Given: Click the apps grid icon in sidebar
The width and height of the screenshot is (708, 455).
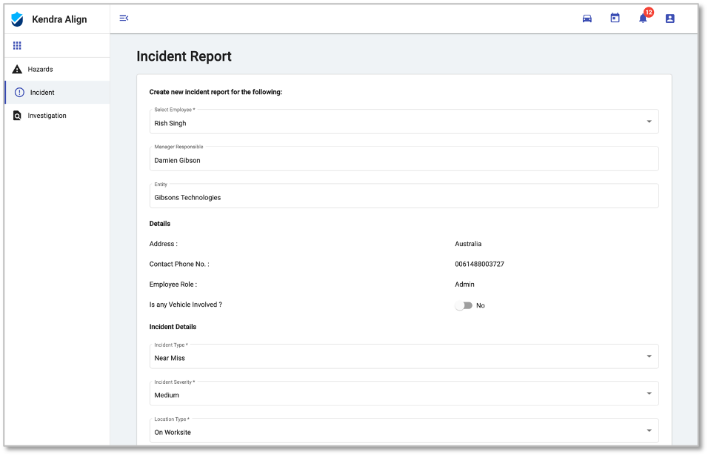Looking at the screenshot, I should click(x=17, y=45).
